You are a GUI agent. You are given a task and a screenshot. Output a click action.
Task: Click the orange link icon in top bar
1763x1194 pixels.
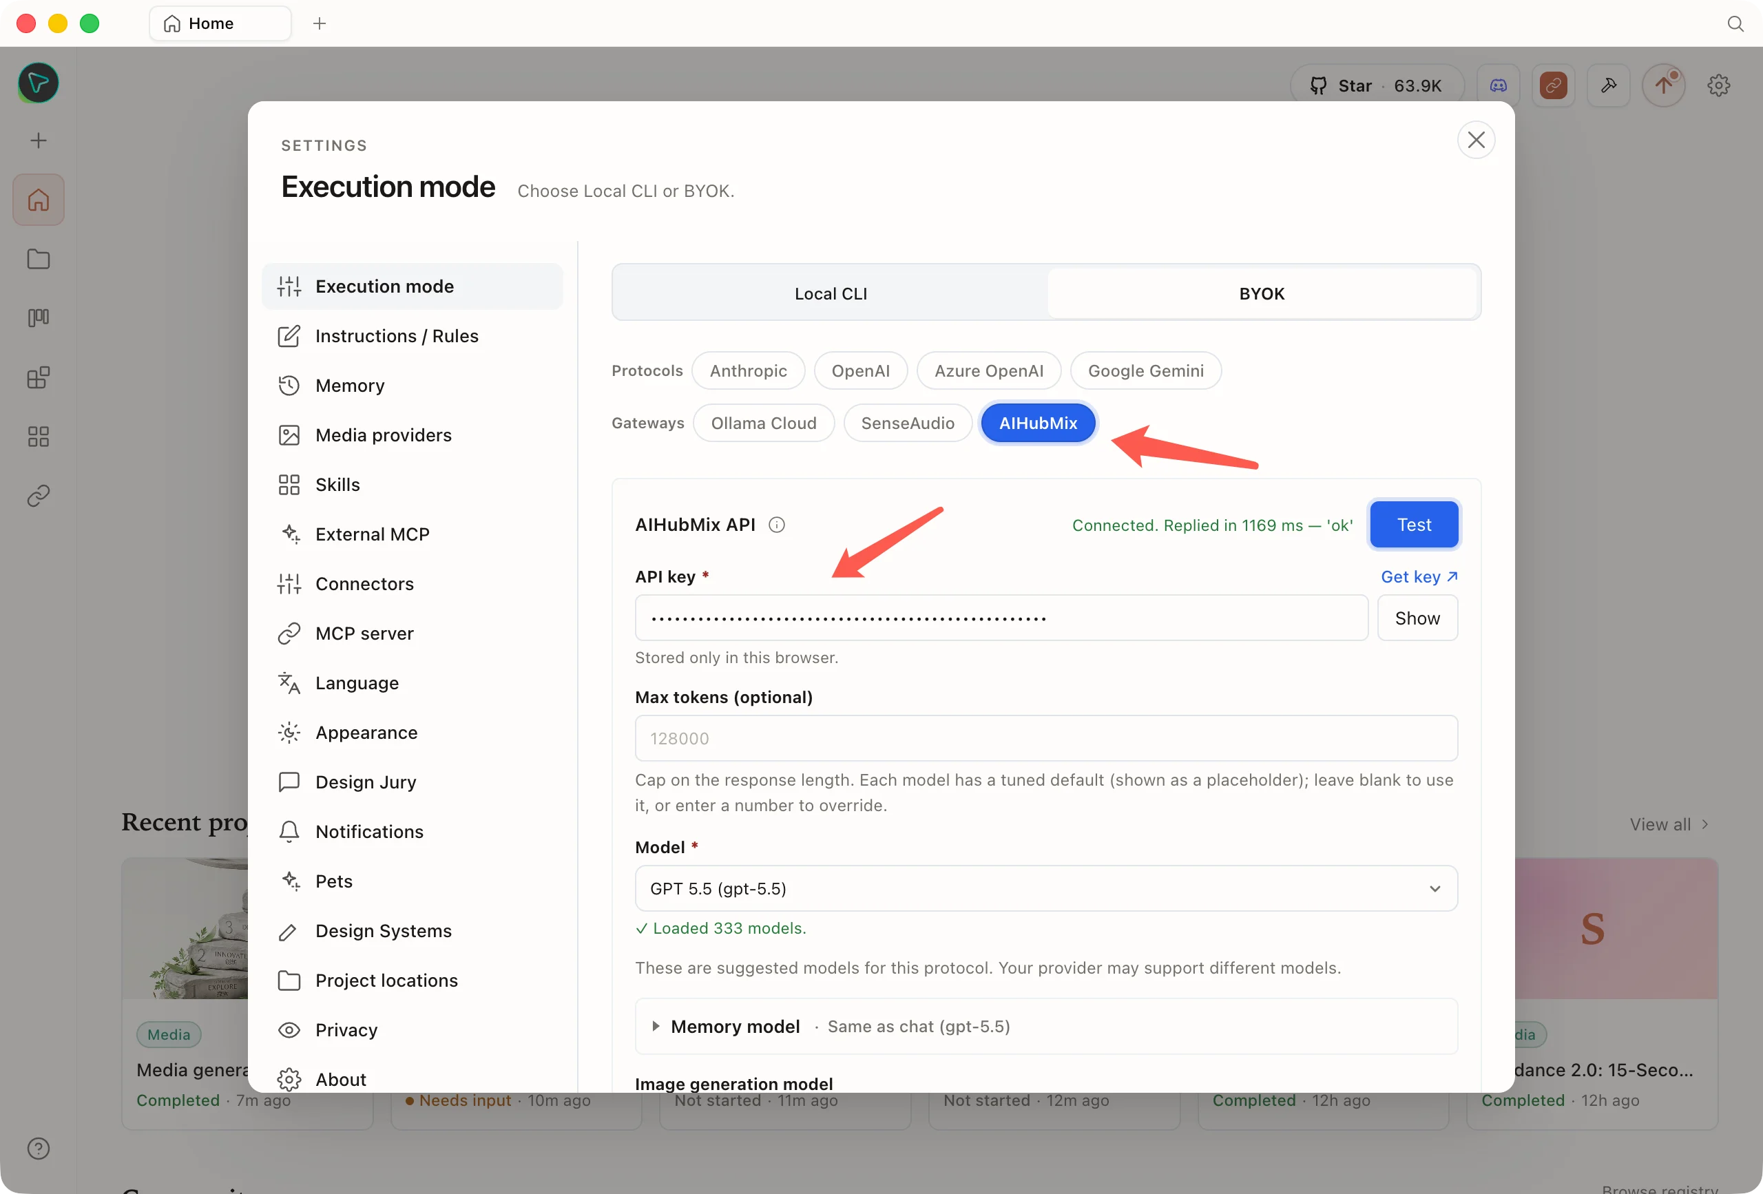tap(1553, 85)
